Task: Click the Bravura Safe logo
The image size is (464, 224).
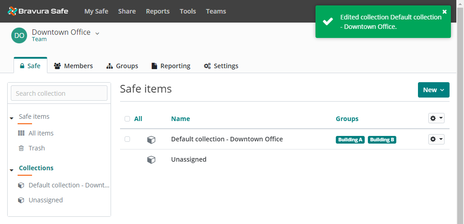Action: tap(38, 11)
